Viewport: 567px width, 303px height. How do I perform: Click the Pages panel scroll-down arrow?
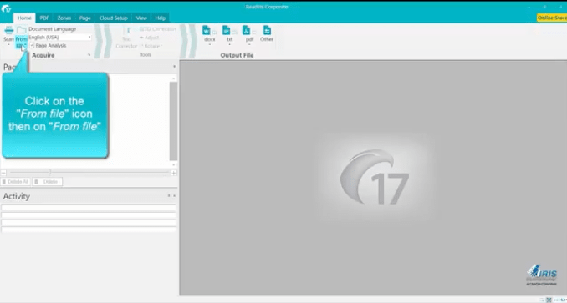tap(174, 164)
